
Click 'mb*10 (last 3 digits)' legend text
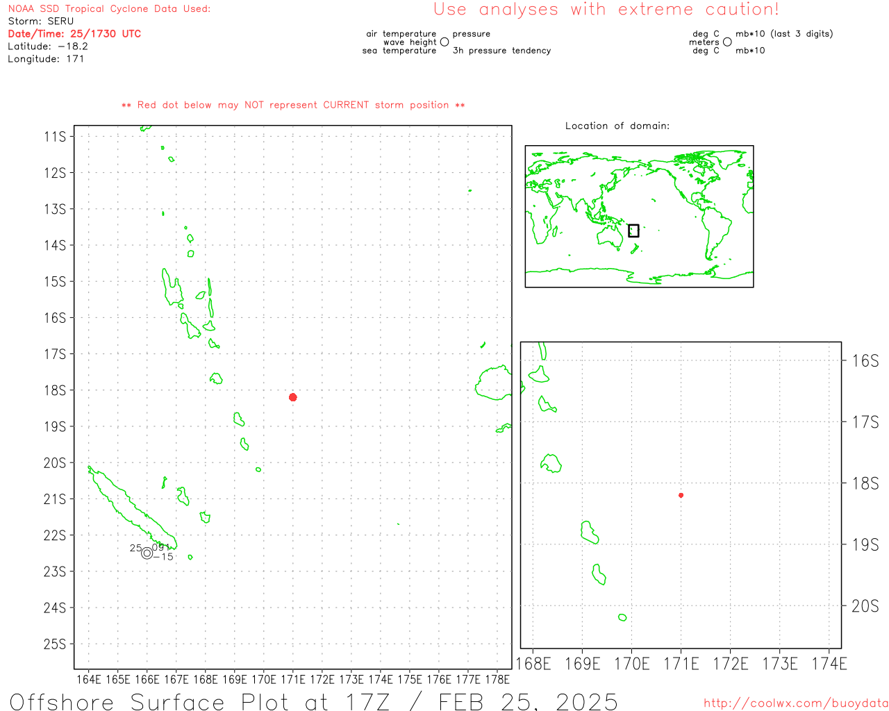784,34
